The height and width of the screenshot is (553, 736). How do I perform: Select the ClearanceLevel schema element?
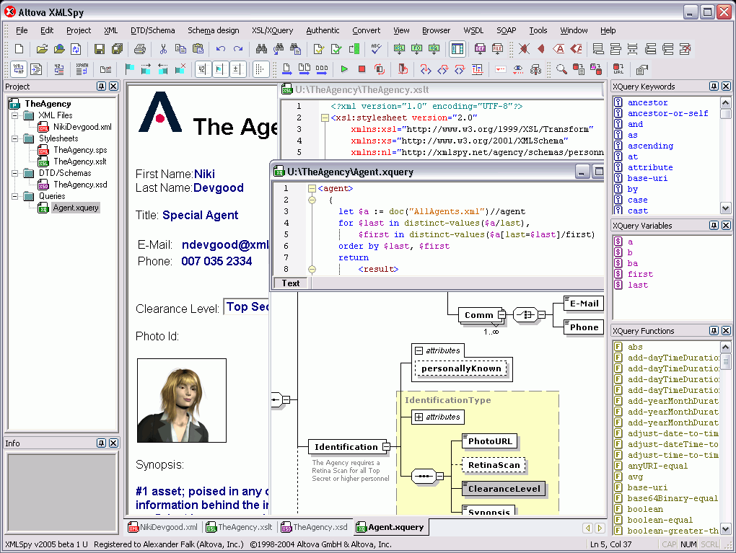504,489
